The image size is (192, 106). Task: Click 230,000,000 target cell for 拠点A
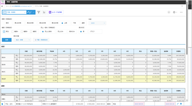point(26,56)
